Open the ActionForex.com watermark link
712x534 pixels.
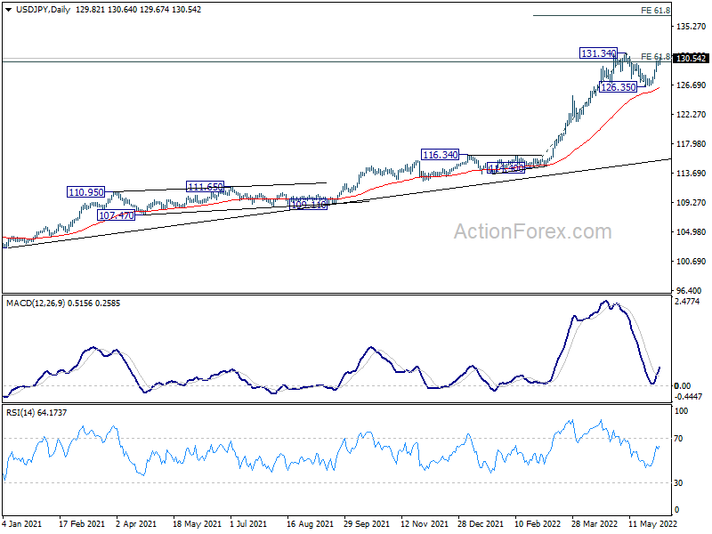532,232
